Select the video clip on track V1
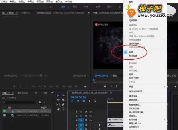The width and height of the screenshot is (178, 130). [x=115, y=120]
